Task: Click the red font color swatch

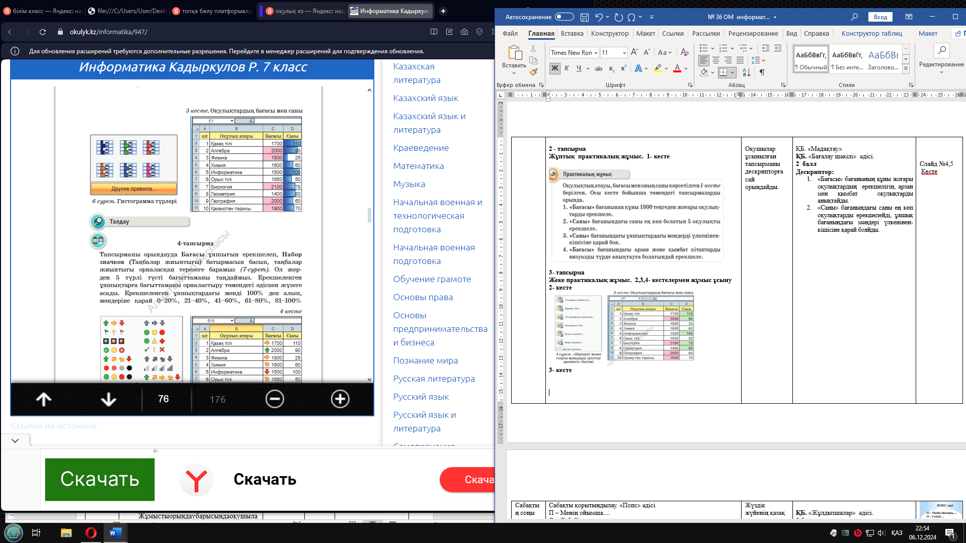Action: coord(677,69)
